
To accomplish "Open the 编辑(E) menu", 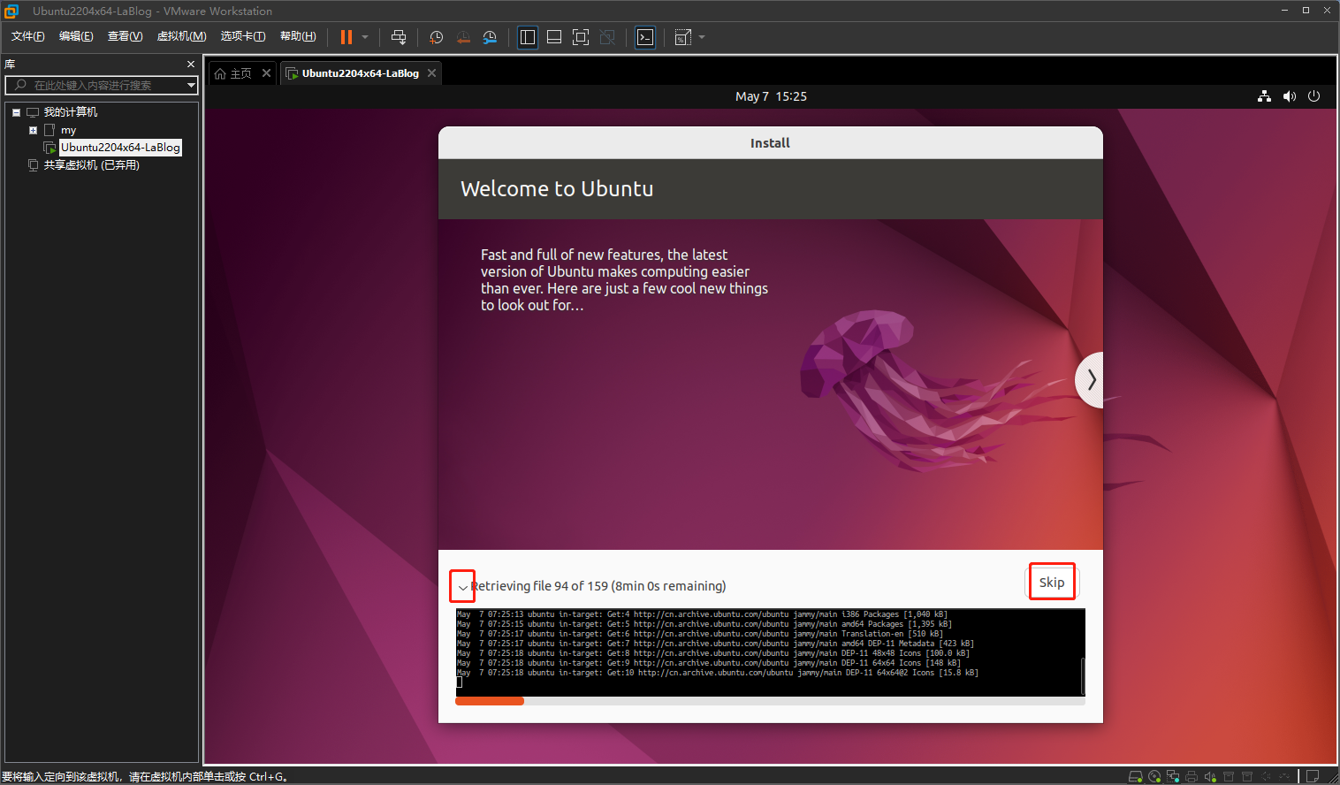I will pos(76,36).
